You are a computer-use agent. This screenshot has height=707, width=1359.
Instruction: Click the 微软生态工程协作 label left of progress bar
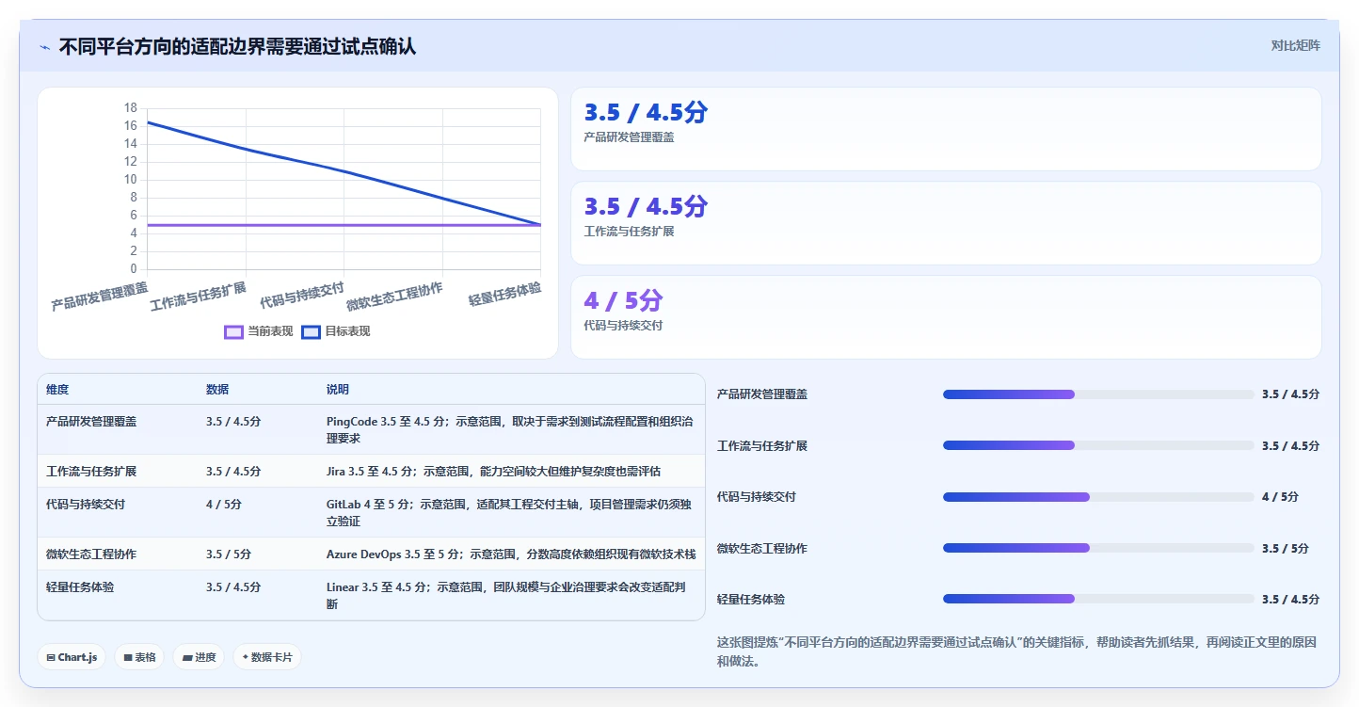coord(762,548)
